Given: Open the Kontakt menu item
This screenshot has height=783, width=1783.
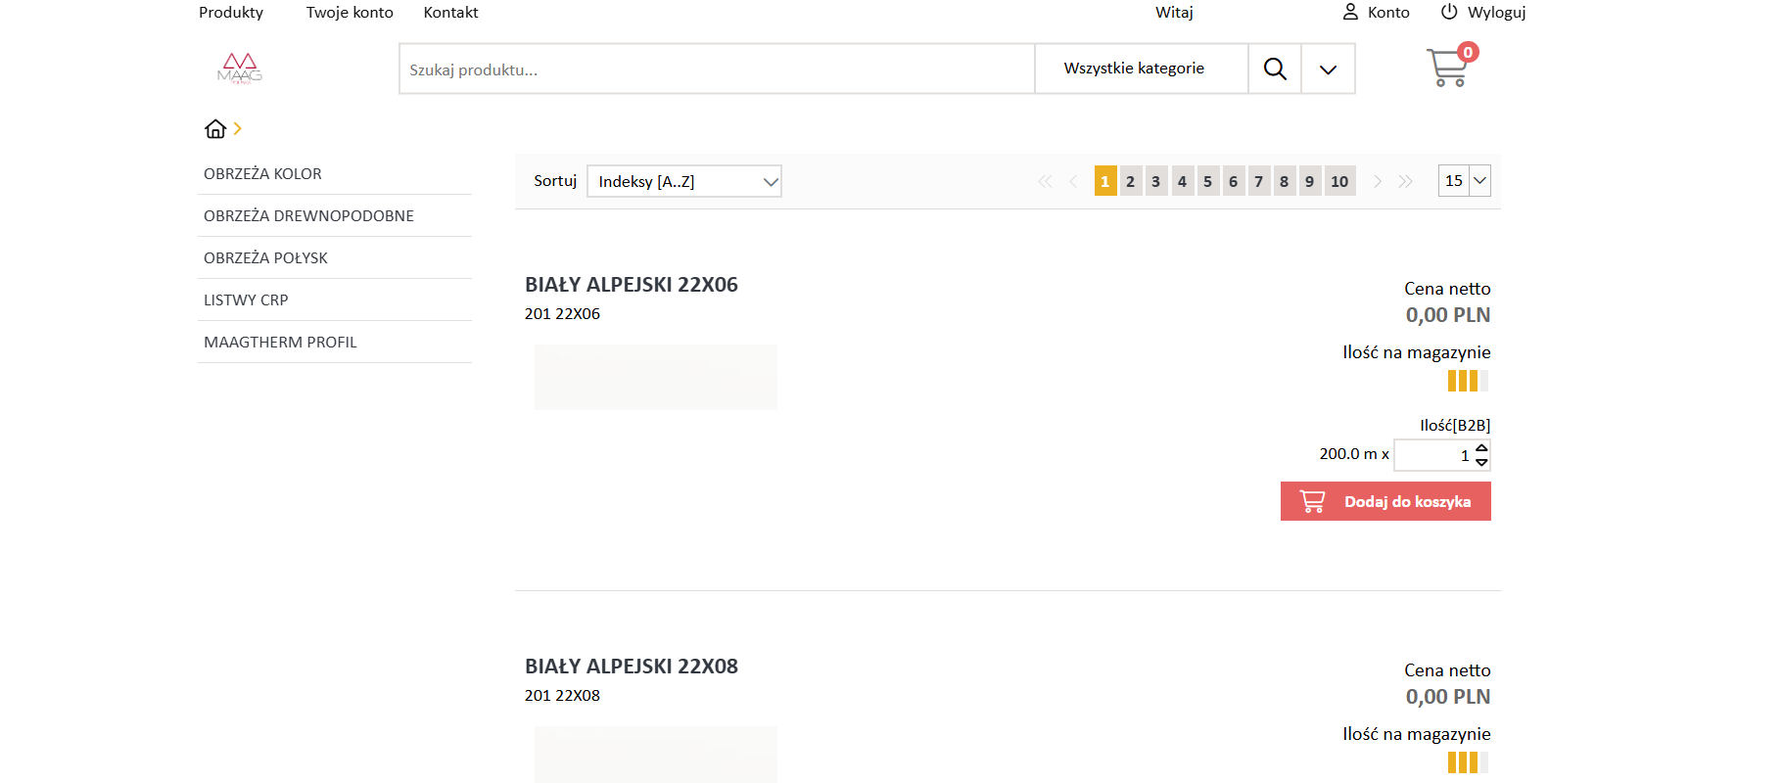Looking at the screenshot, I should point(450,13).
